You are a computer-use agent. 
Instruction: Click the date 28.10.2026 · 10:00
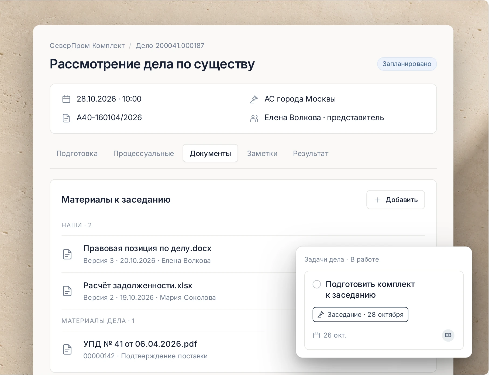click(109, 99)
